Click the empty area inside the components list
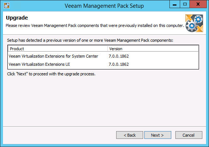Screen dimensions: 209x147 click(x=164, y=61)
